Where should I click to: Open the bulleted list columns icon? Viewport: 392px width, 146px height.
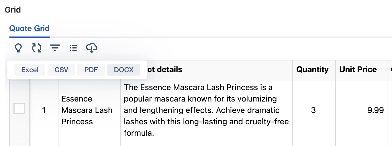73,48
